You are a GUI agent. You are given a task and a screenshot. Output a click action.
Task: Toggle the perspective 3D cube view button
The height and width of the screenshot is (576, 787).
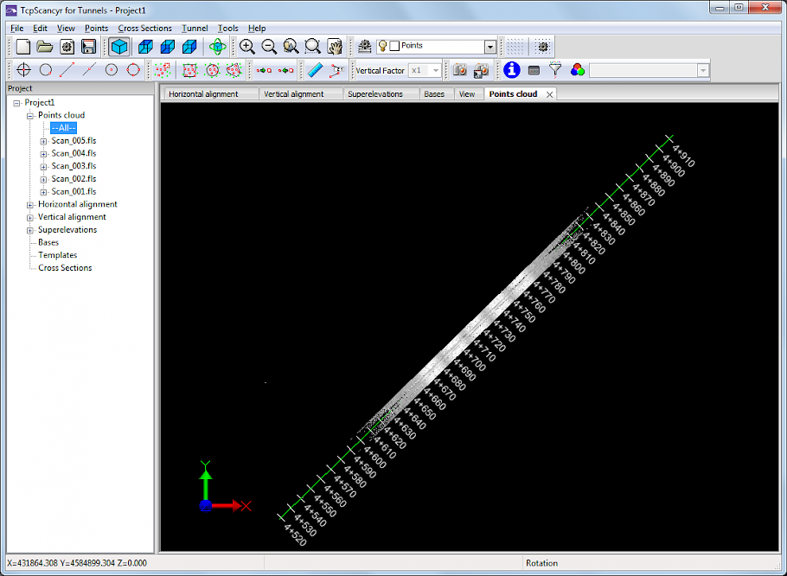119,47
